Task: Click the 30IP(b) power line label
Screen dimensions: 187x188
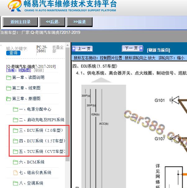Action: [x=91, y=105]
